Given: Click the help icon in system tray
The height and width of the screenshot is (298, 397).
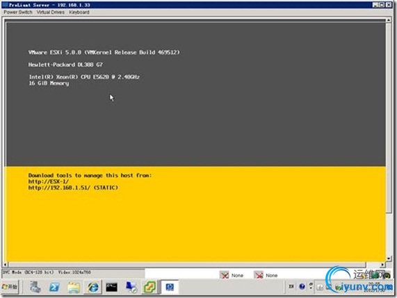Looking at the screenshot, I should [x=302, y=286].
